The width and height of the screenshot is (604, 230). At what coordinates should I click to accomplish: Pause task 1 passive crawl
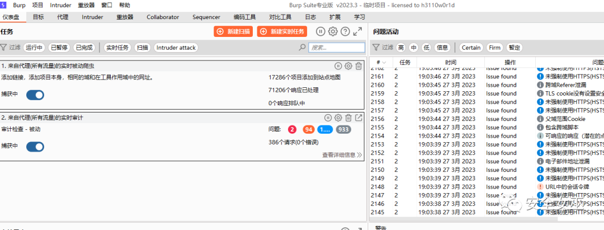(338, 66)
